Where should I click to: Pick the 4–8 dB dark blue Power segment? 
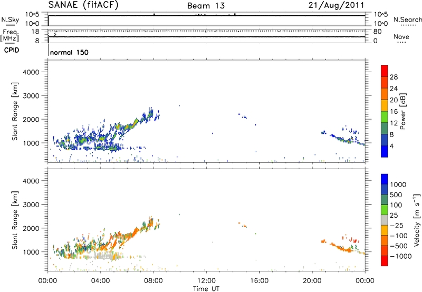[x=385, y=140]
